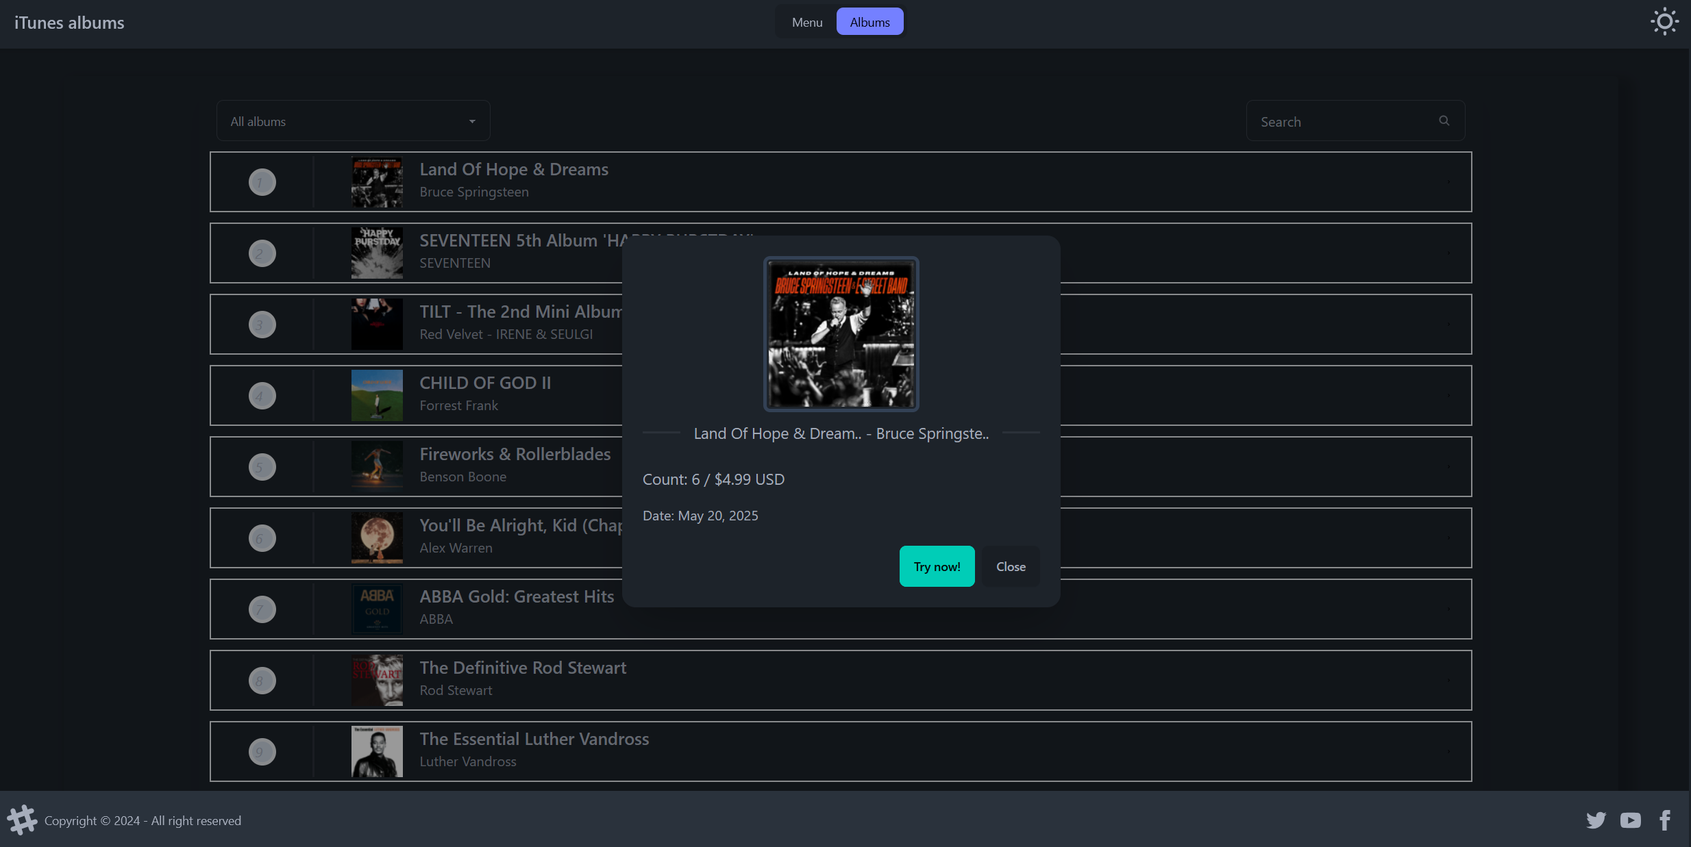
Task: Click the You'll Be Alright, Kid cover thumbnail
Action: [377, 538]
